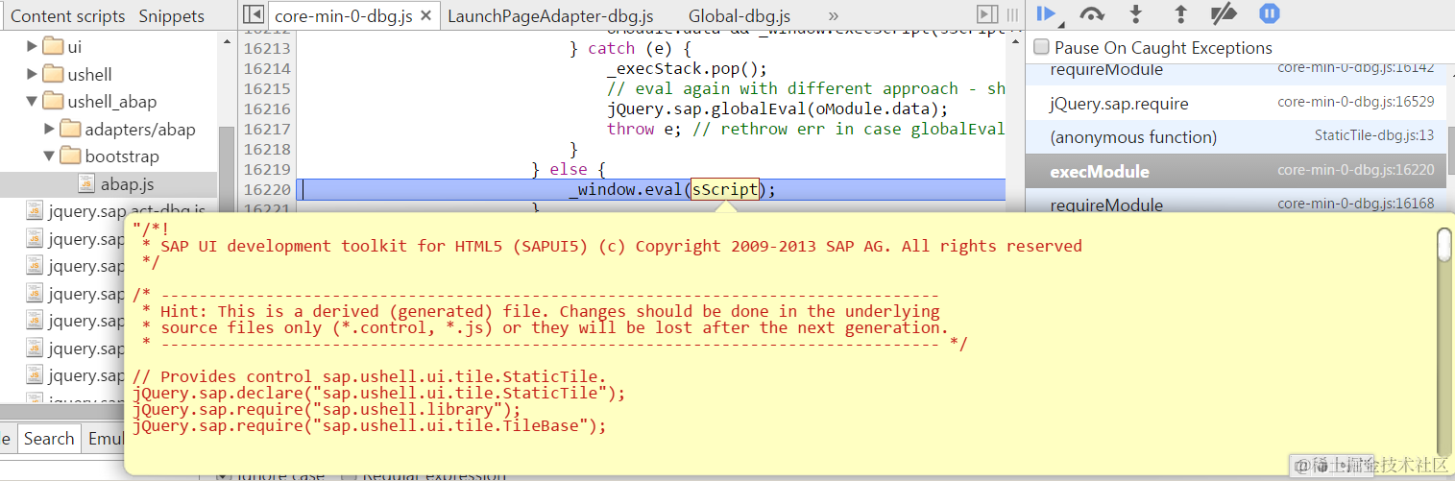The width and height of the screenshot is (1455, 481).
Task: Collapse the ushell_abap folder arrow
Action: [32, 101]
